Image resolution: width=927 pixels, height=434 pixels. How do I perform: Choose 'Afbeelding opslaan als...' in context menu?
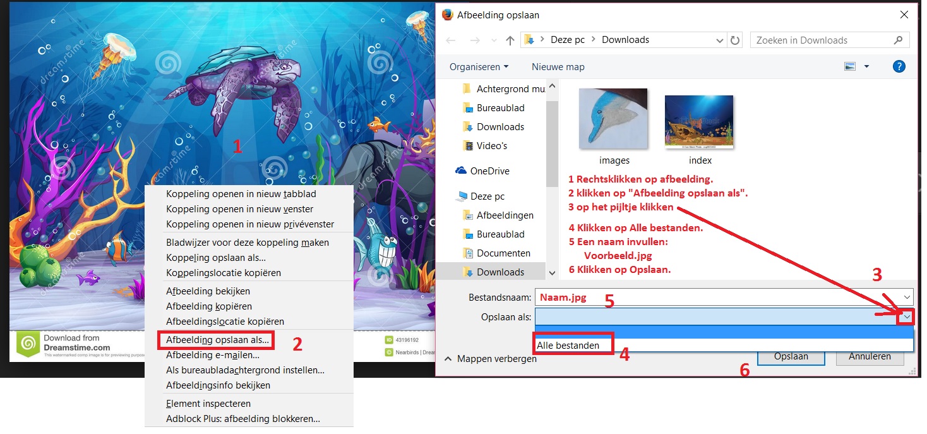[x=217, y=340]
